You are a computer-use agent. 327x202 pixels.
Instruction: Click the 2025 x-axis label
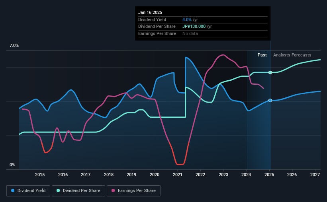coord(269,175)
